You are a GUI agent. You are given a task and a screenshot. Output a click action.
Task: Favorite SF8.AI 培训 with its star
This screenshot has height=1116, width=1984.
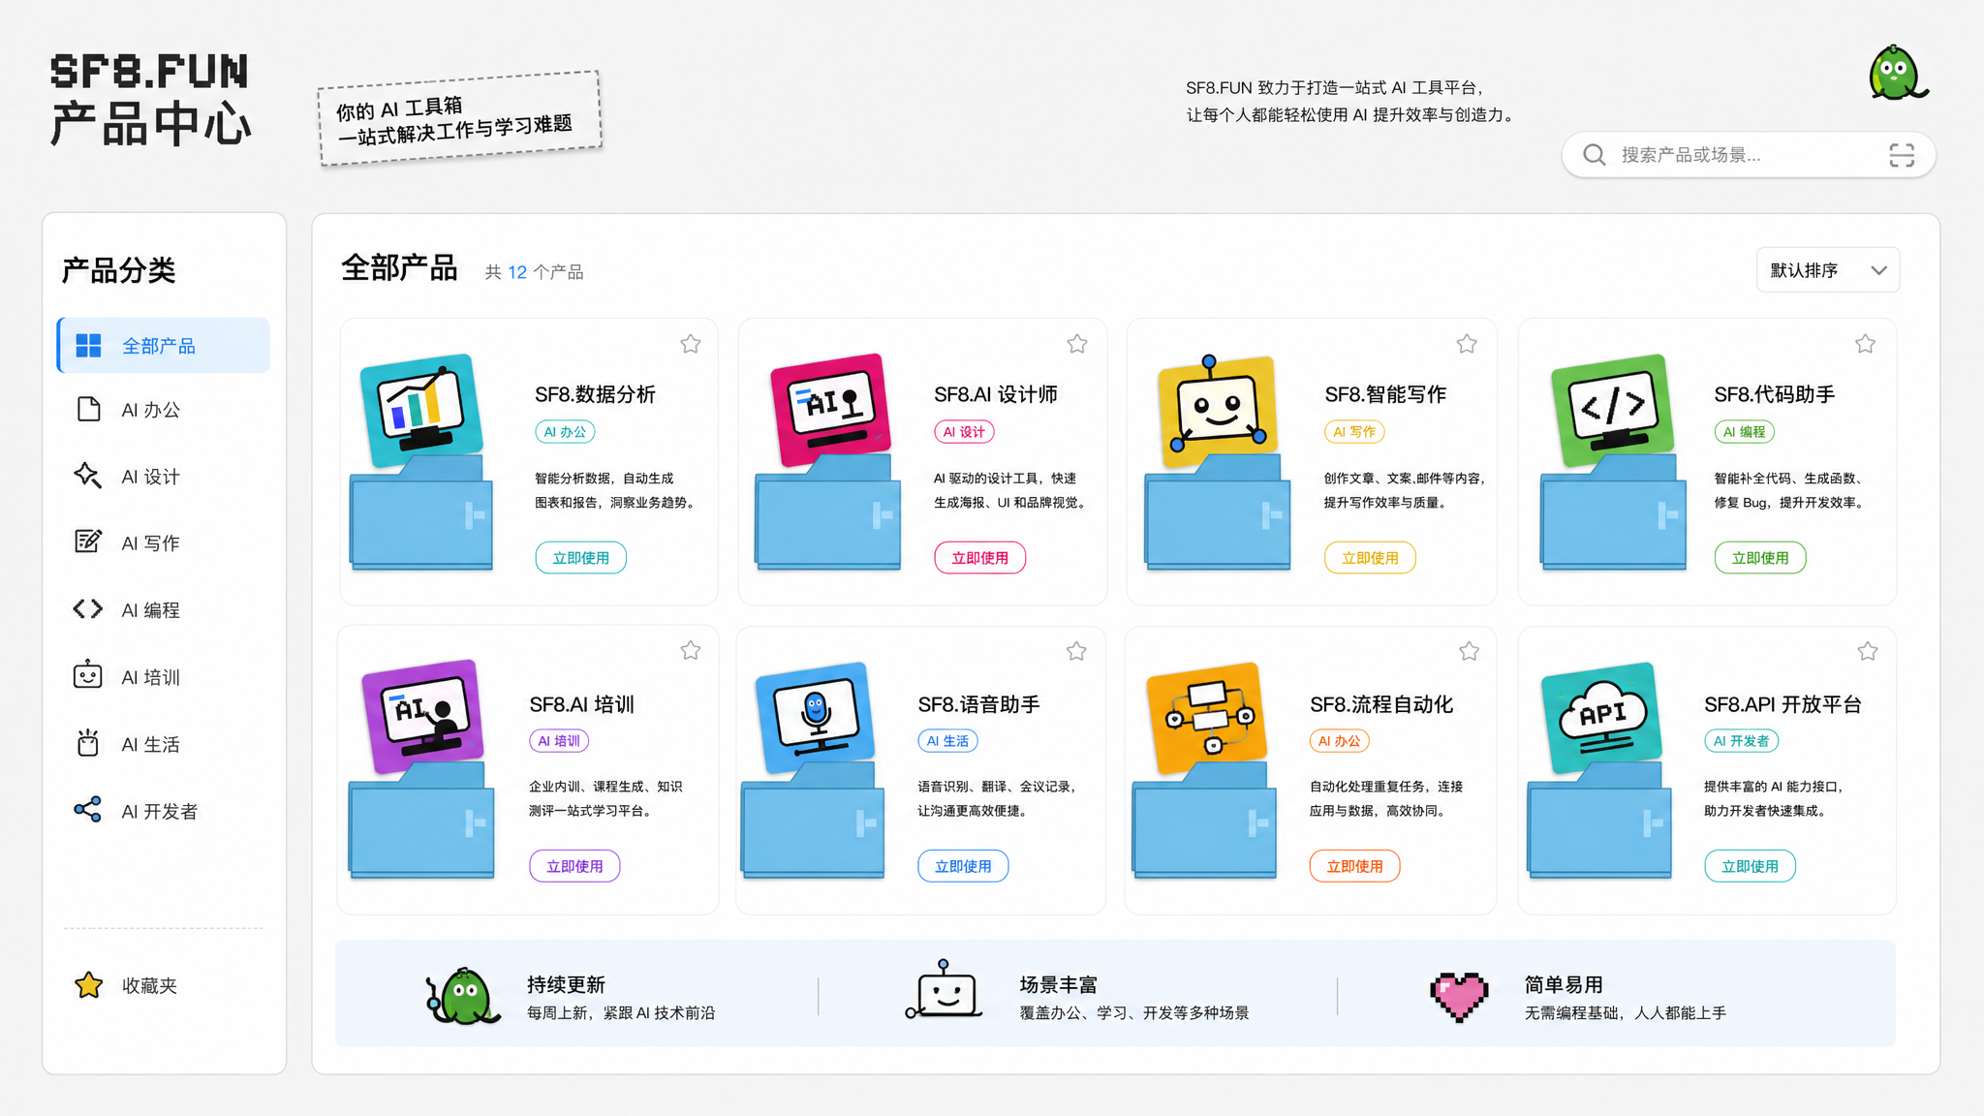691,650
